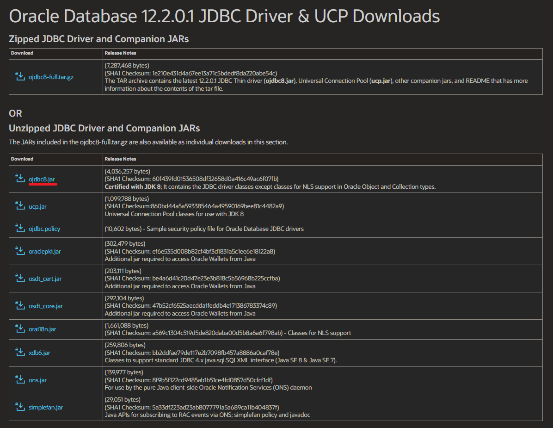
Task: Open the ojdbc.policy file link
Action: coord(44,229)
